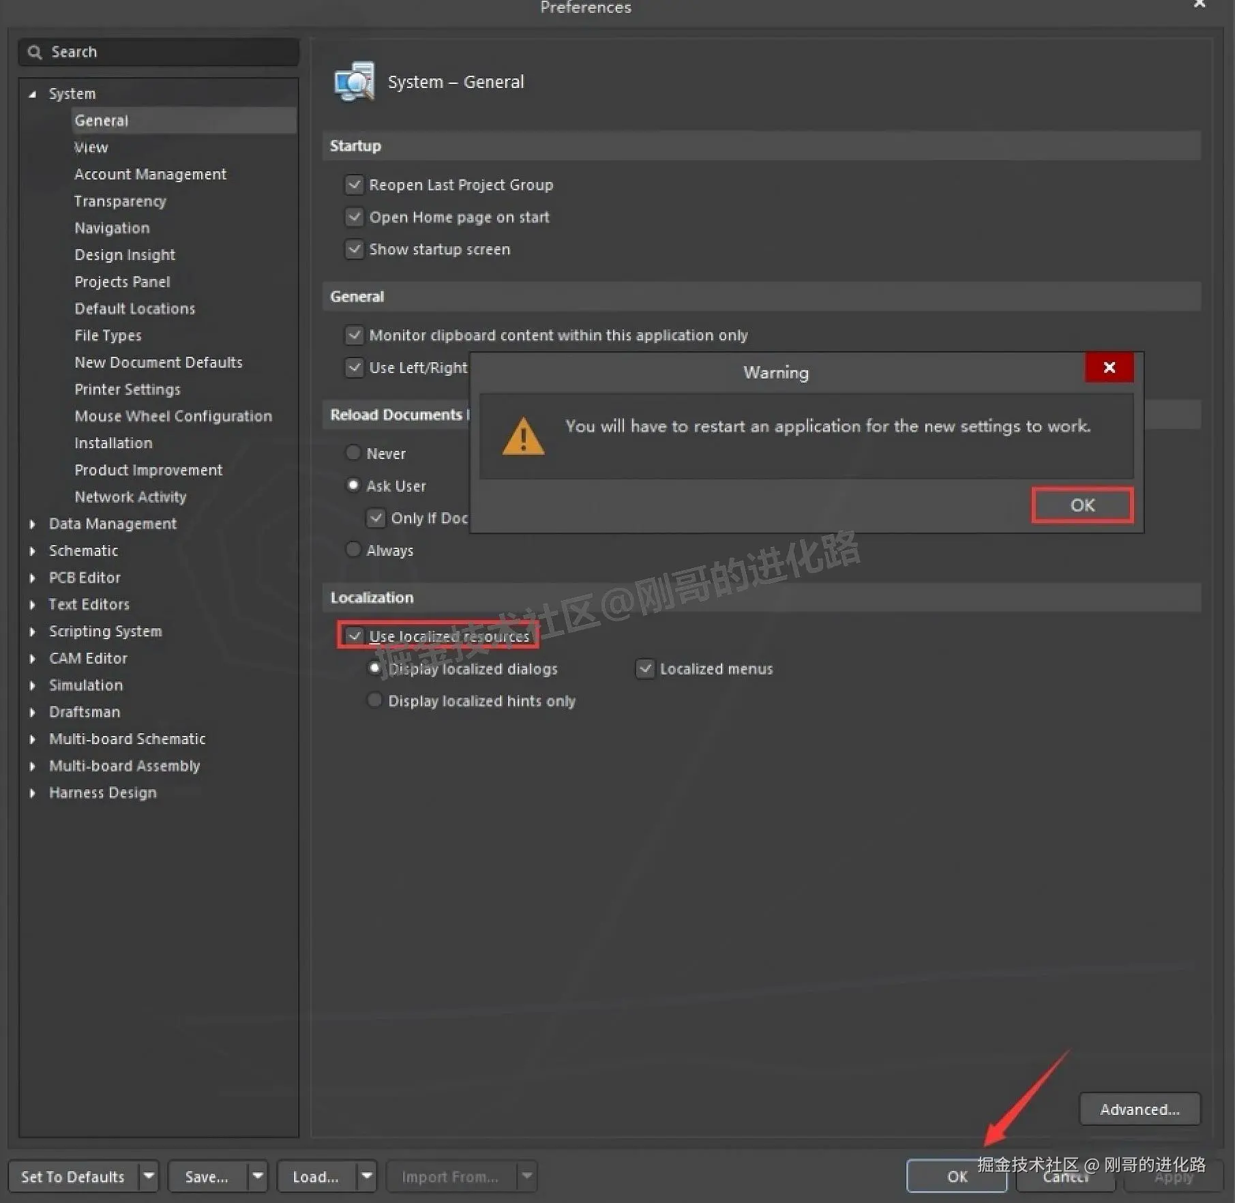Open File Types settings

click(x=108, y=336)
